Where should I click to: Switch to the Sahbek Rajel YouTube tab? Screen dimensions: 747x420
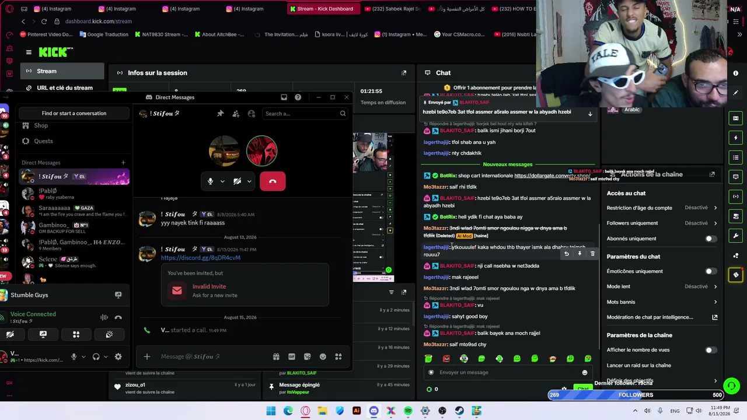(x=392, y=9)
